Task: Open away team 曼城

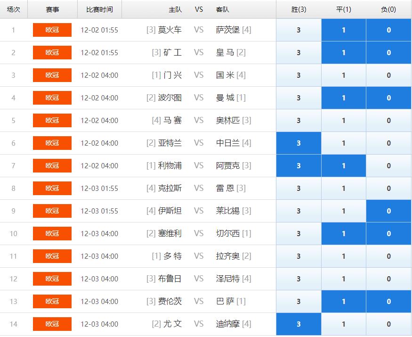Action: (x=225, y=98)
